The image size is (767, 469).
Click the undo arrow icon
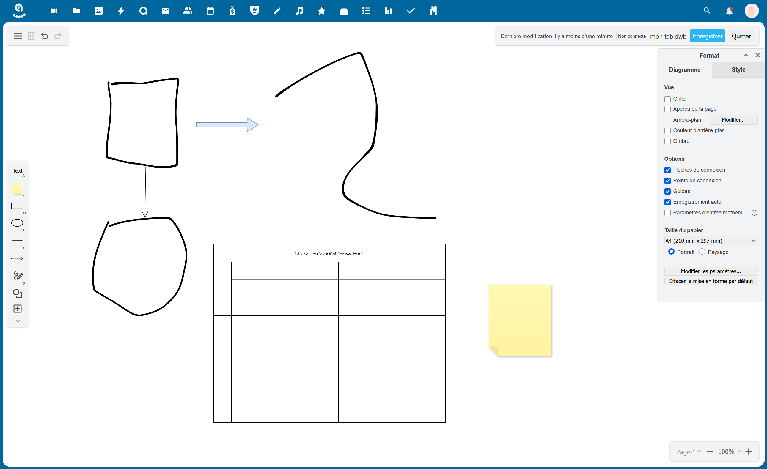coord(45,36)
